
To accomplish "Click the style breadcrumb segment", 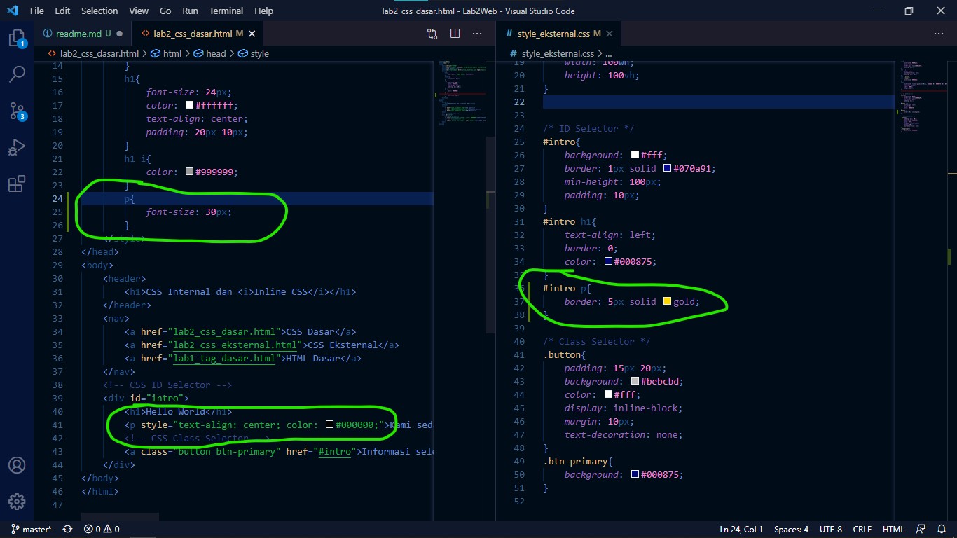I will (x=254, y=53).
